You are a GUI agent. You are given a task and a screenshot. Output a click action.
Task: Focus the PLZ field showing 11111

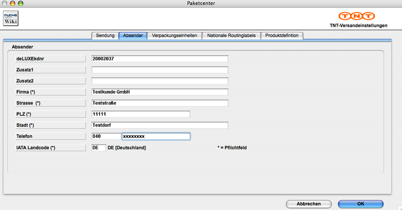pos(141,114)
